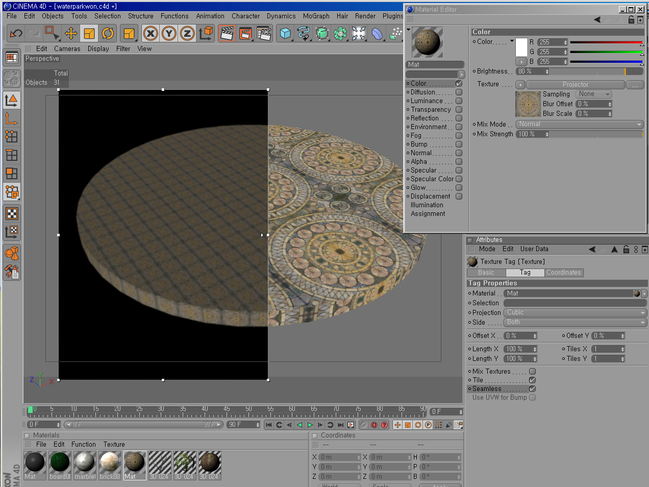The width and height of the screenshot is (649, 487).
Task: Add a deformer object from toolbar
Action: point(377,34)
